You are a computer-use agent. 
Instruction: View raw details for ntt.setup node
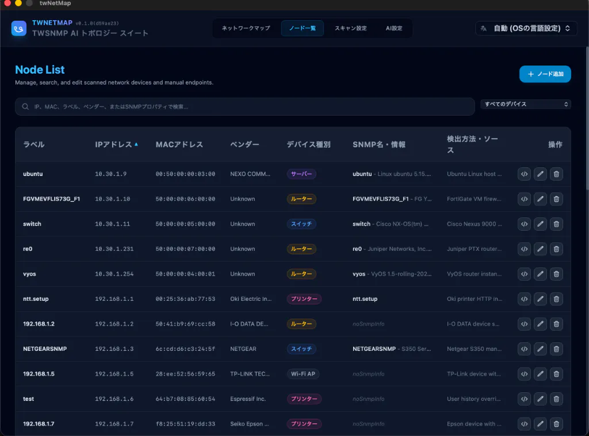tap(524, 299)
